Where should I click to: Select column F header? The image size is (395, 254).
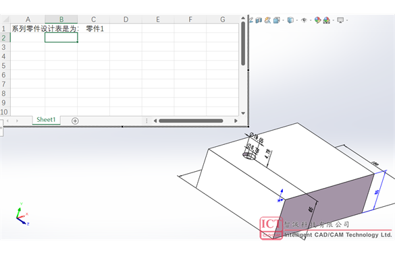coord(190,20)
